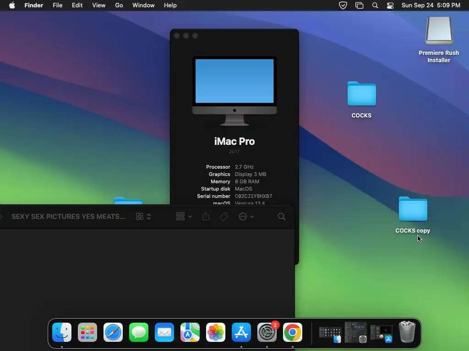Click the MacOS startup disk value
The width and height of the screenshot is (469, 351).
pos(244,189)
